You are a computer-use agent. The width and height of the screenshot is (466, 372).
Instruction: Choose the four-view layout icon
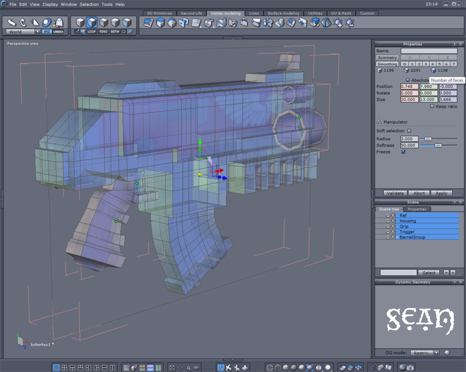pyautogui.click(x=64, y=368)
